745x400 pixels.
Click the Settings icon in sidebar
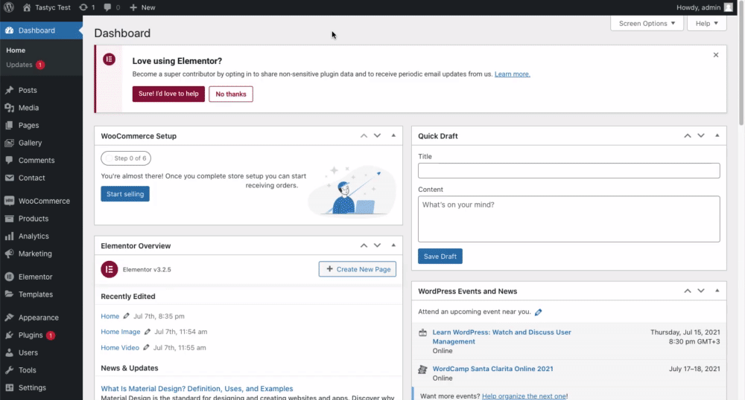click(9, 387)
